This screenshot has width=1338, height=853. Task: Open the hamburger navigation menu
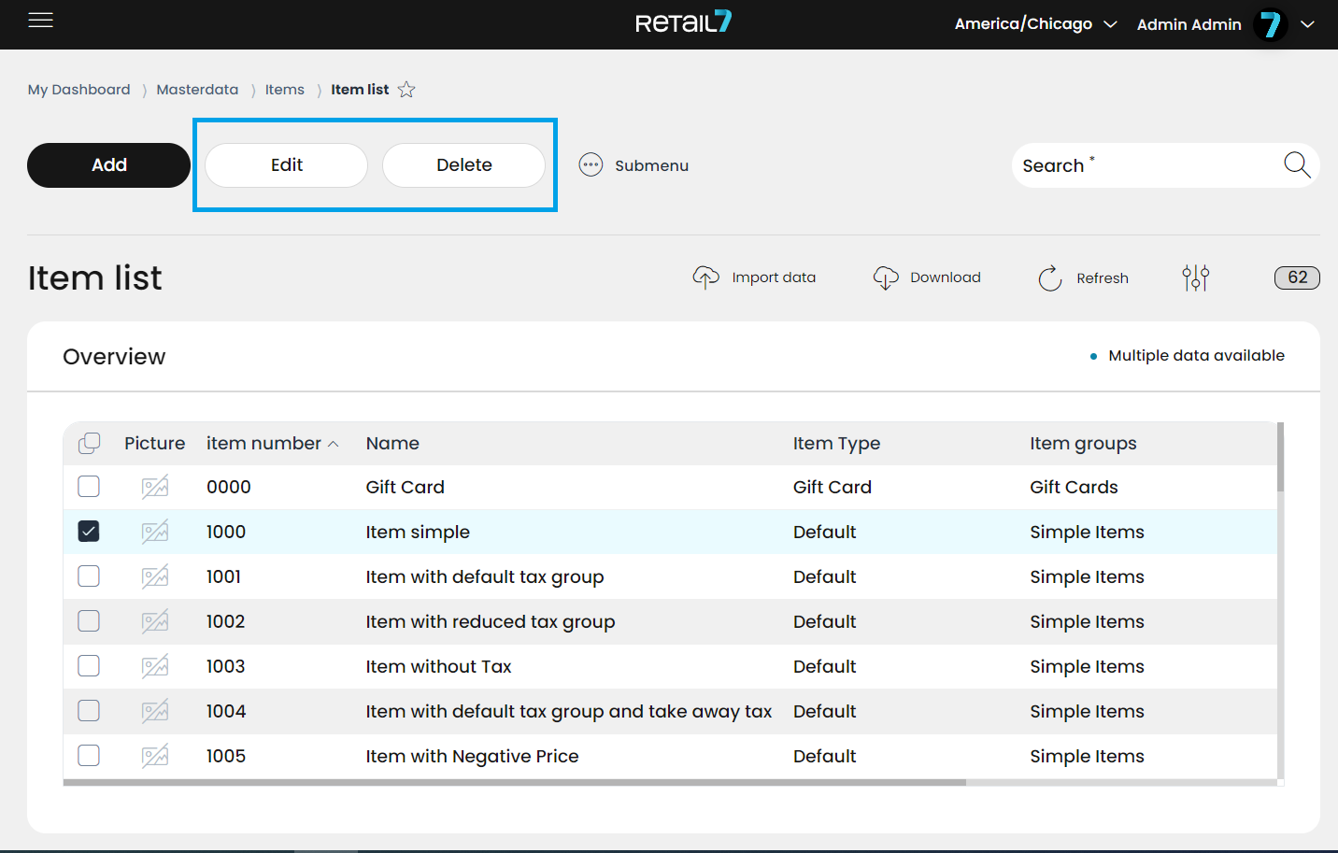click(x=40, y=20)
